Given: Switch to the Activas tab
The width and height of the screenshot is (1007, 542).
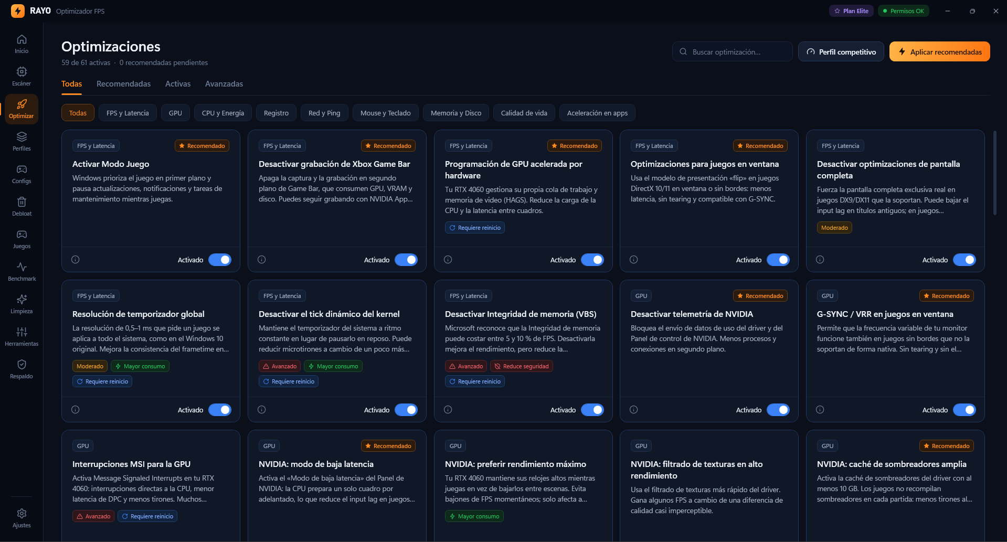Looking at the screenshot, I should click(x=178, y=84).
